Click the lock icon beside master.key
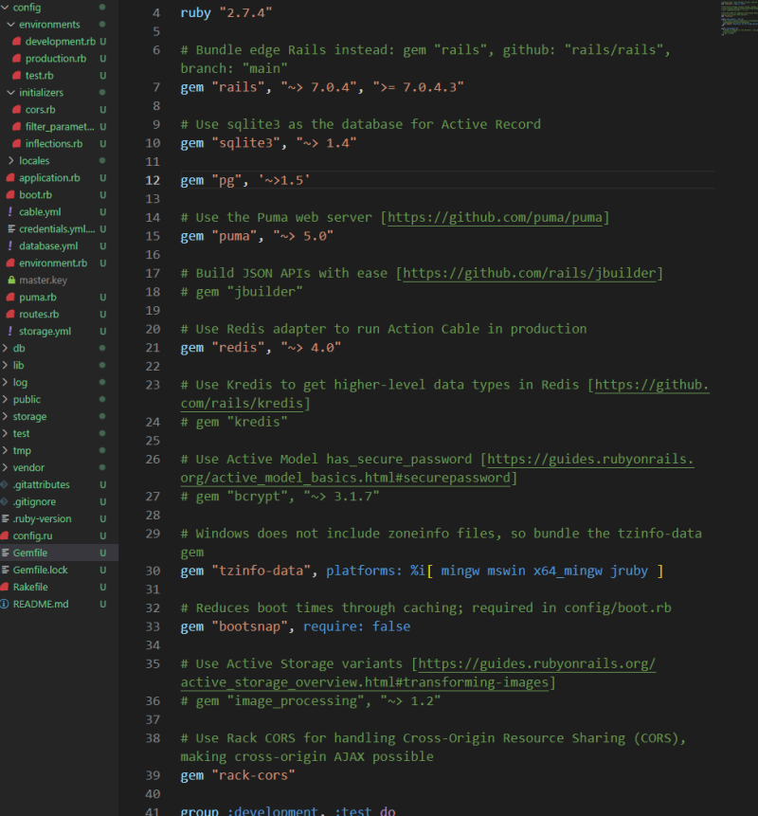Viewport: 758px width, 816px height. [x=11, y=280]
